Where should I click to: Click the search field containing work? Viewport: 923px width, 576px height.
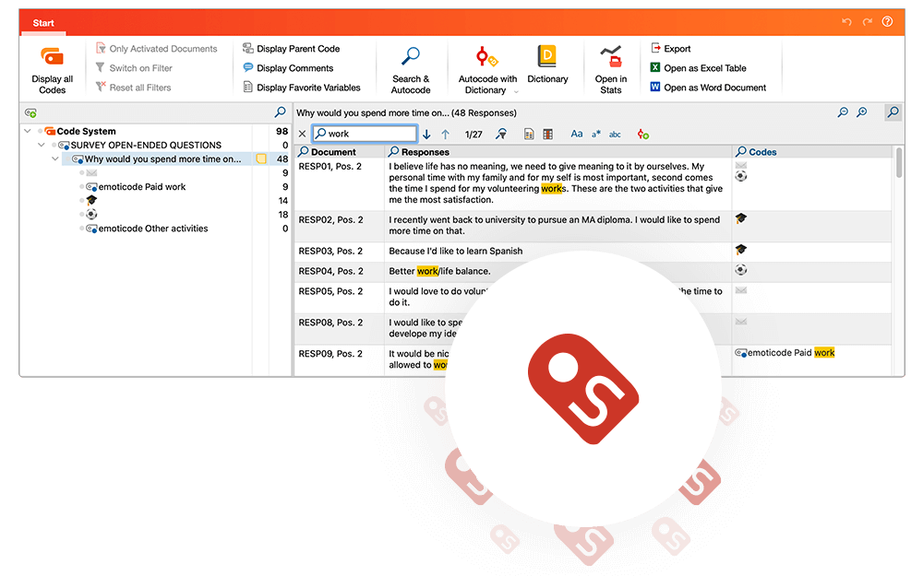pyautogui.click(x=365, y=134)
